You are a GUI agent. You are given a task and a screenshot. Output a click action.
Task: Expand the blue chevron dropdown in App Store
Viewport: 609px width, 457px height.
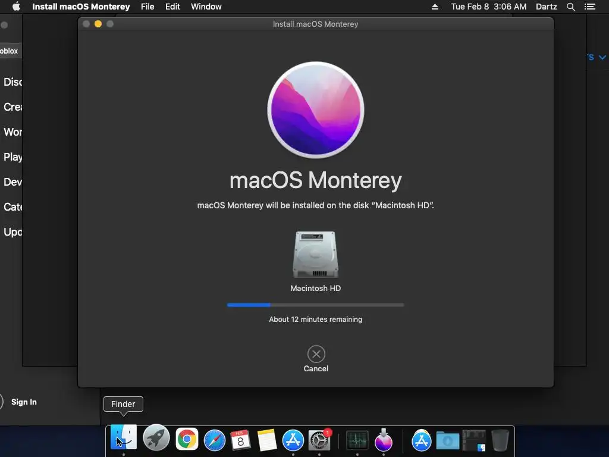tap(602, 58)
